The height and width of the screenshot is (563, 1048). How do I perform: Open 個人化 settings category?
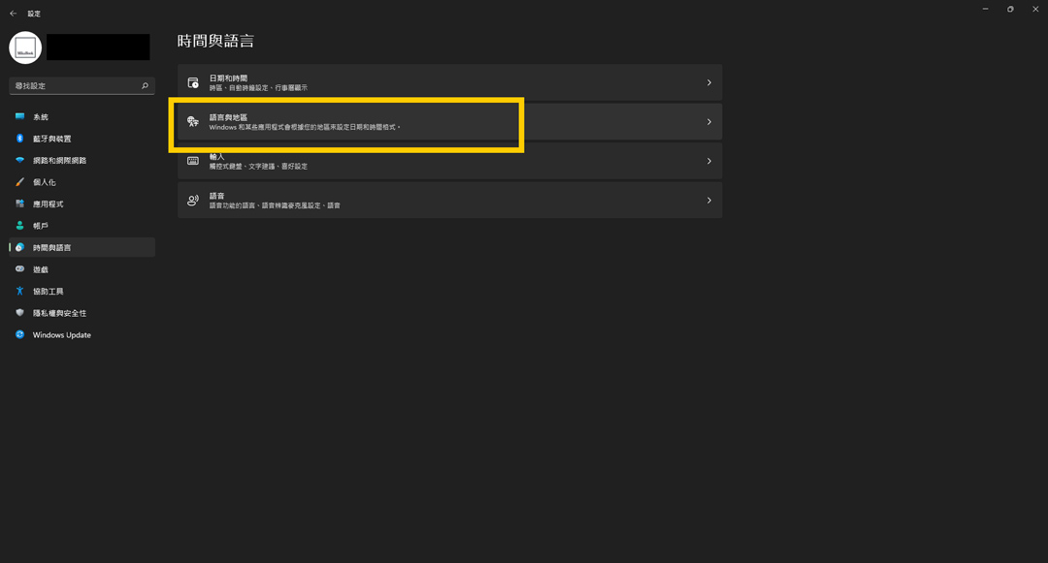[44, 182]
